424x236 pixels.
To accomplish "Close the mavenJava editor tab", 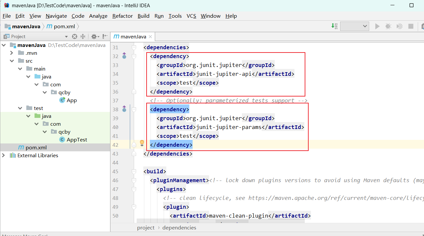I will coord(150,37).
